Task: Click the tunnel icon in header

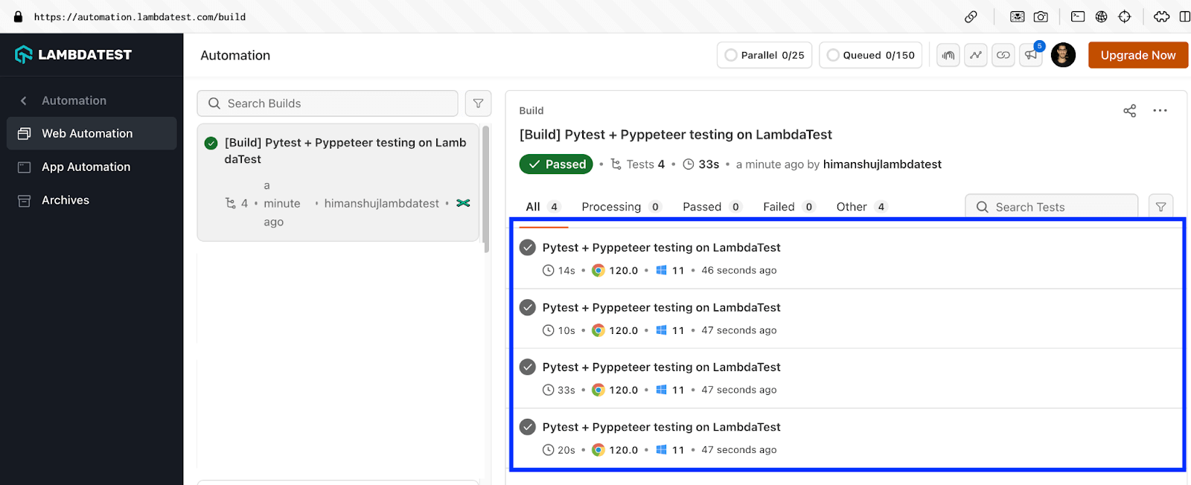Action: (948, 55)
